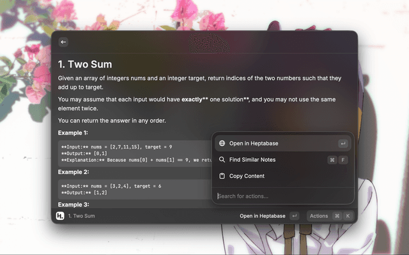409x255 pixels.
Task: Click the globe icon in the actions menu
Action: [222, 143]
